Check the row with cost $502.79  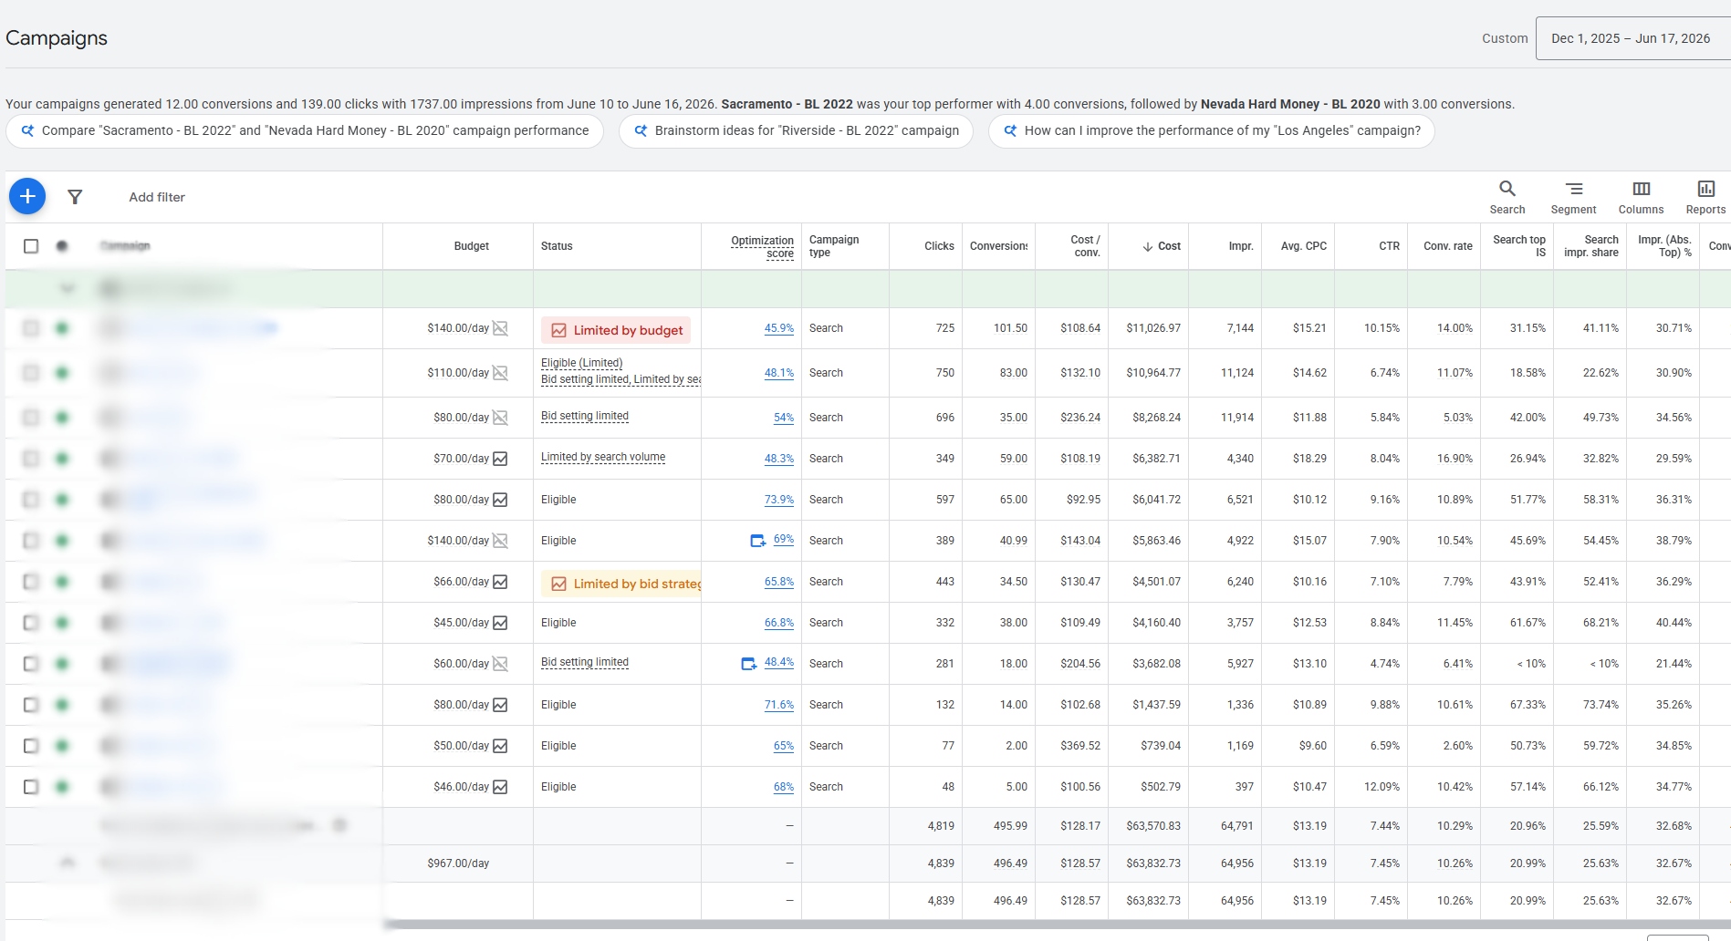(x=31, y=787)
